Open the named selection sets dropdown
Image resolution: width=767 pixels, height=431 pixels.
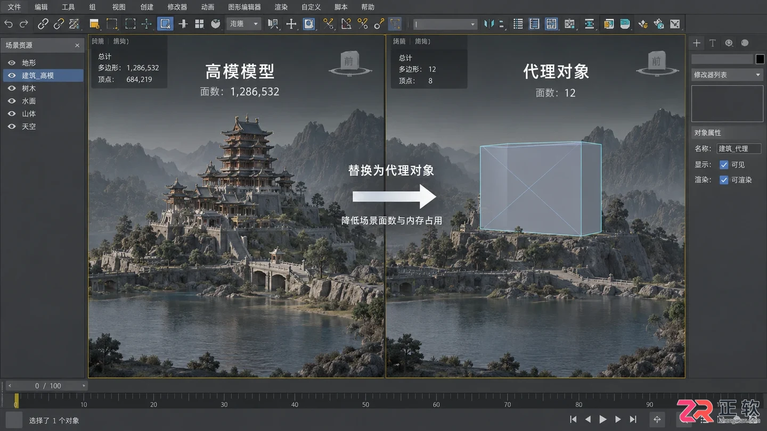[445, 24]
